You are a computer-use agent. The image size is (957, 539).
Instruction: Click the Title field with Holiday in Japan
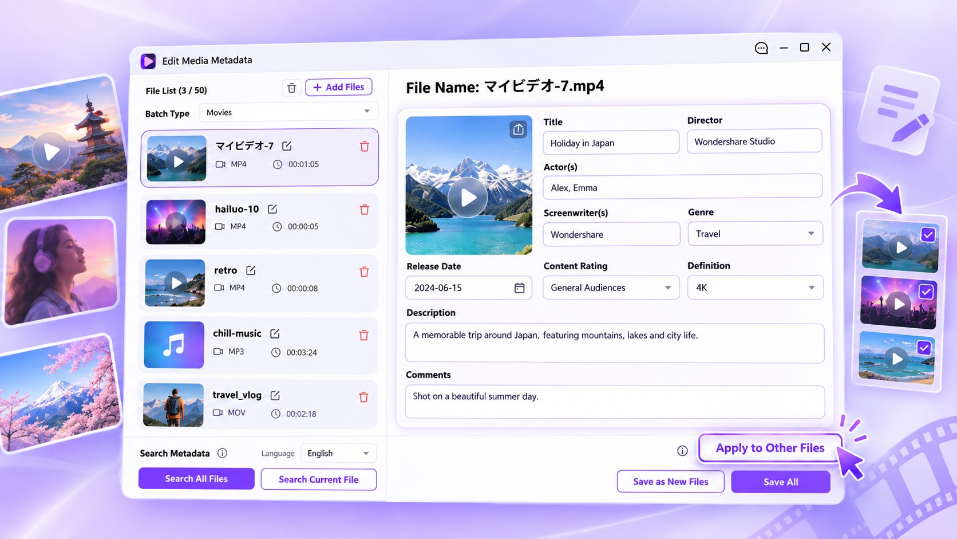pyautogui.click(x=611, y=143)
